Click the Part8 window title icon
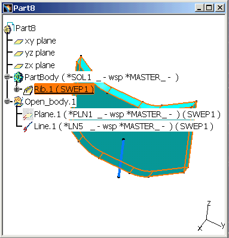 8,8
